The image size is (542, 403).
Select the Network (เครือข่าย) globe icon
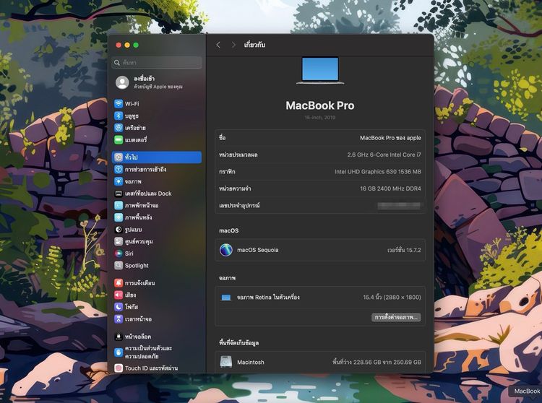click(x=119, y=128)
